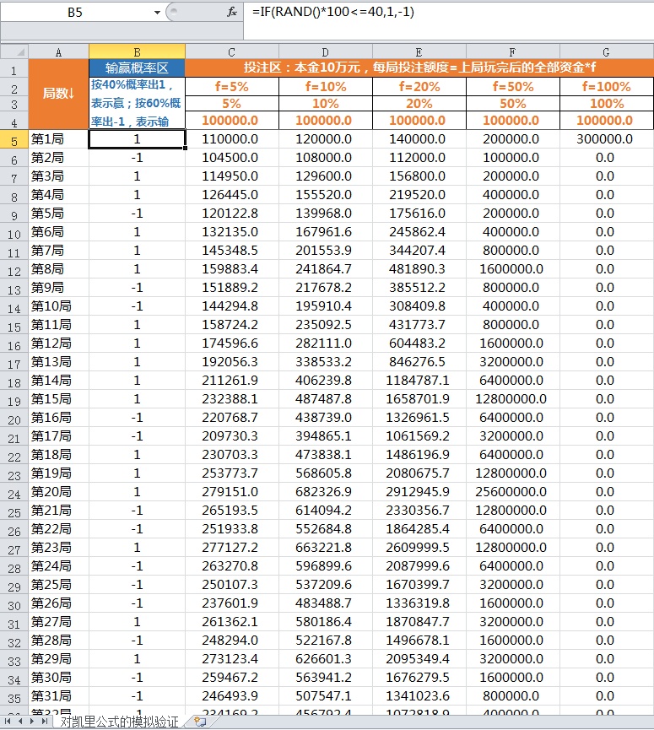Select cell containing 300000.0 in column G
The height and width of the screenshot is (730, 654).
point(606,138)
